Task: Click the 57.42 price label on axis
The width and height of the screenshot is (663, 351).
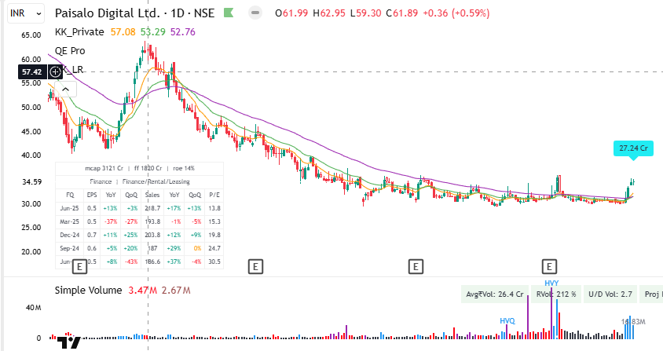Action: [32, 72]
